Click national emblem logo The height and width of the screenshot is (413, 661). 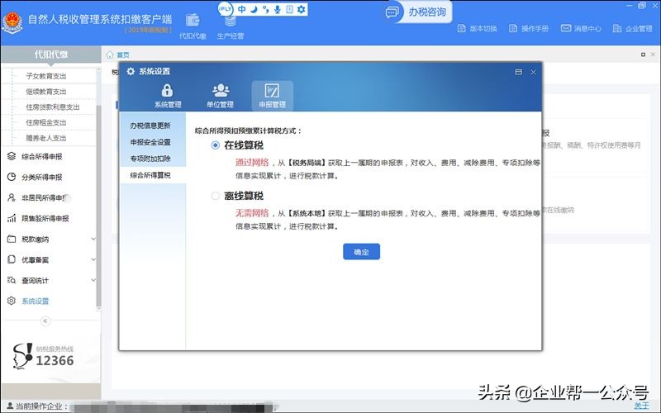tap(12, 22)
